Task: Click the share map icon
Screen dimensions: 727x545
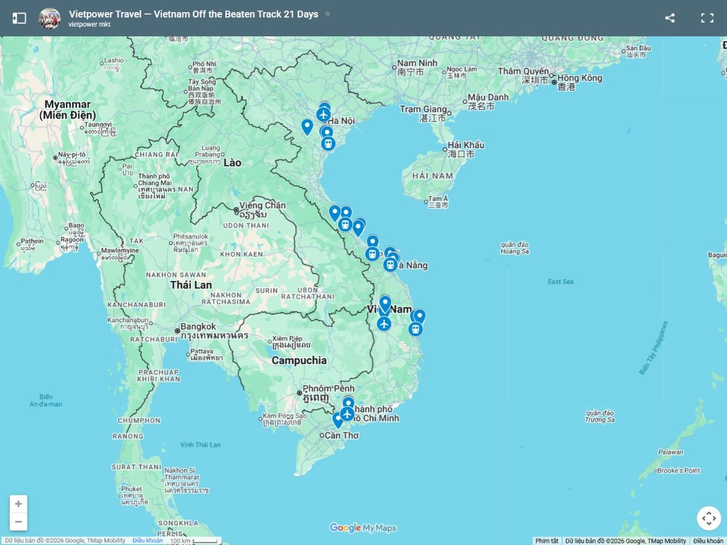Action: tap(669, 18)
